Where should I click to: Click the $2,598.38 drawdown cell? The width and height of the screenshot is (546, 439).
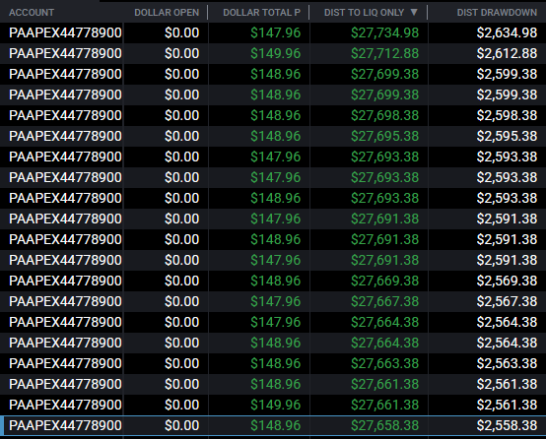pyautogui.click(x=507, y=115)
